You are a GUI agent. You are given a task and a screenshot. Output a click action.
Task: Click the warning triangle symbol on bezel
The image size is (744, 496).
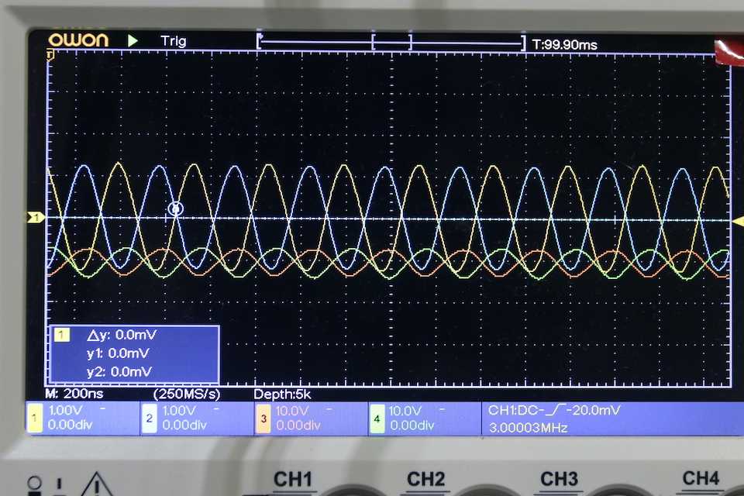[97, 484]
